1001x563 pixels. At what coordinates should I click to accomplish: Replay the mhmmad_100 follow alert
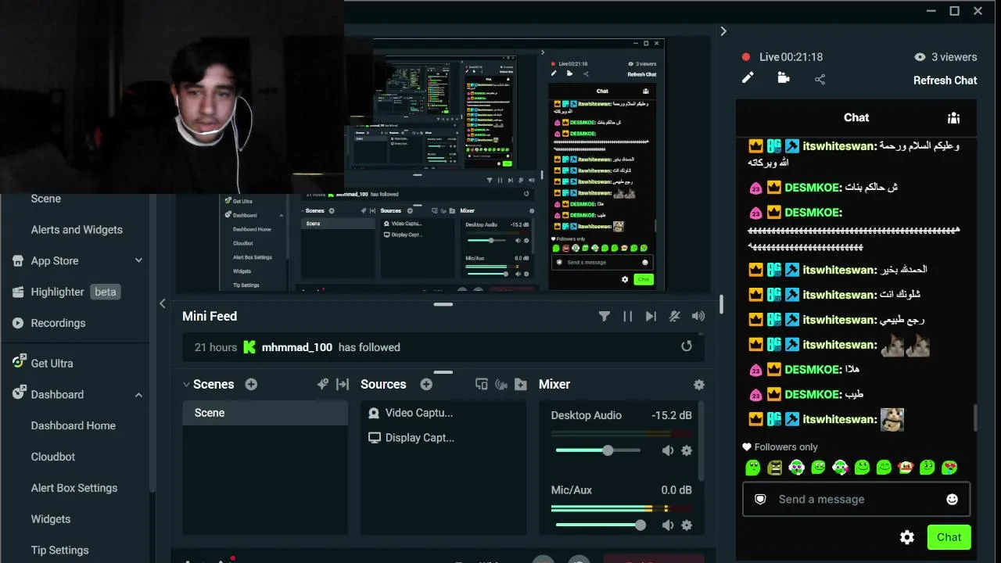pos(687,346)
